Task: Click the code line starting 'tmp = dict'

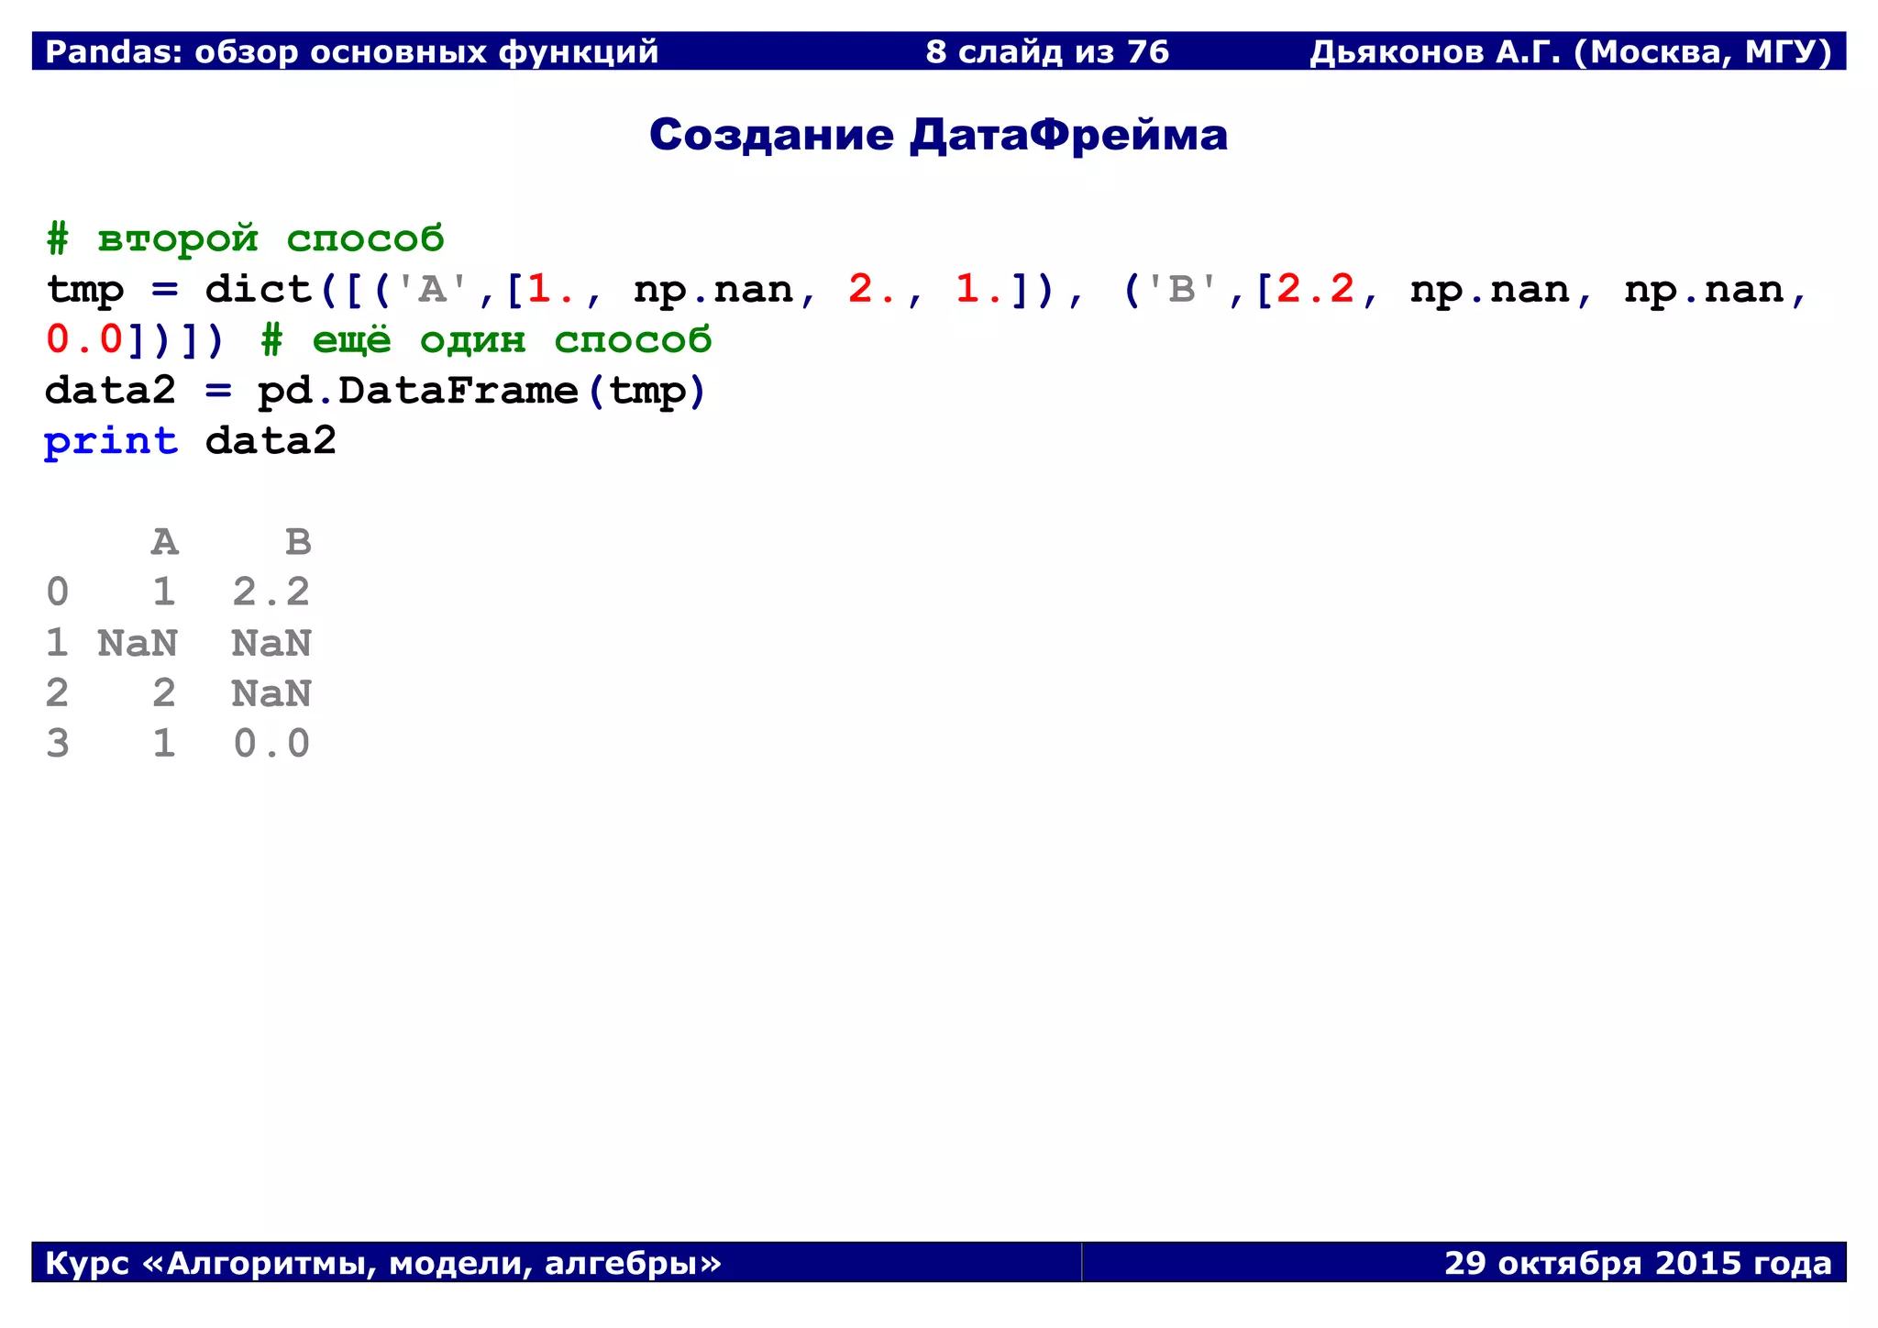Action: click(x=927, y=291)
